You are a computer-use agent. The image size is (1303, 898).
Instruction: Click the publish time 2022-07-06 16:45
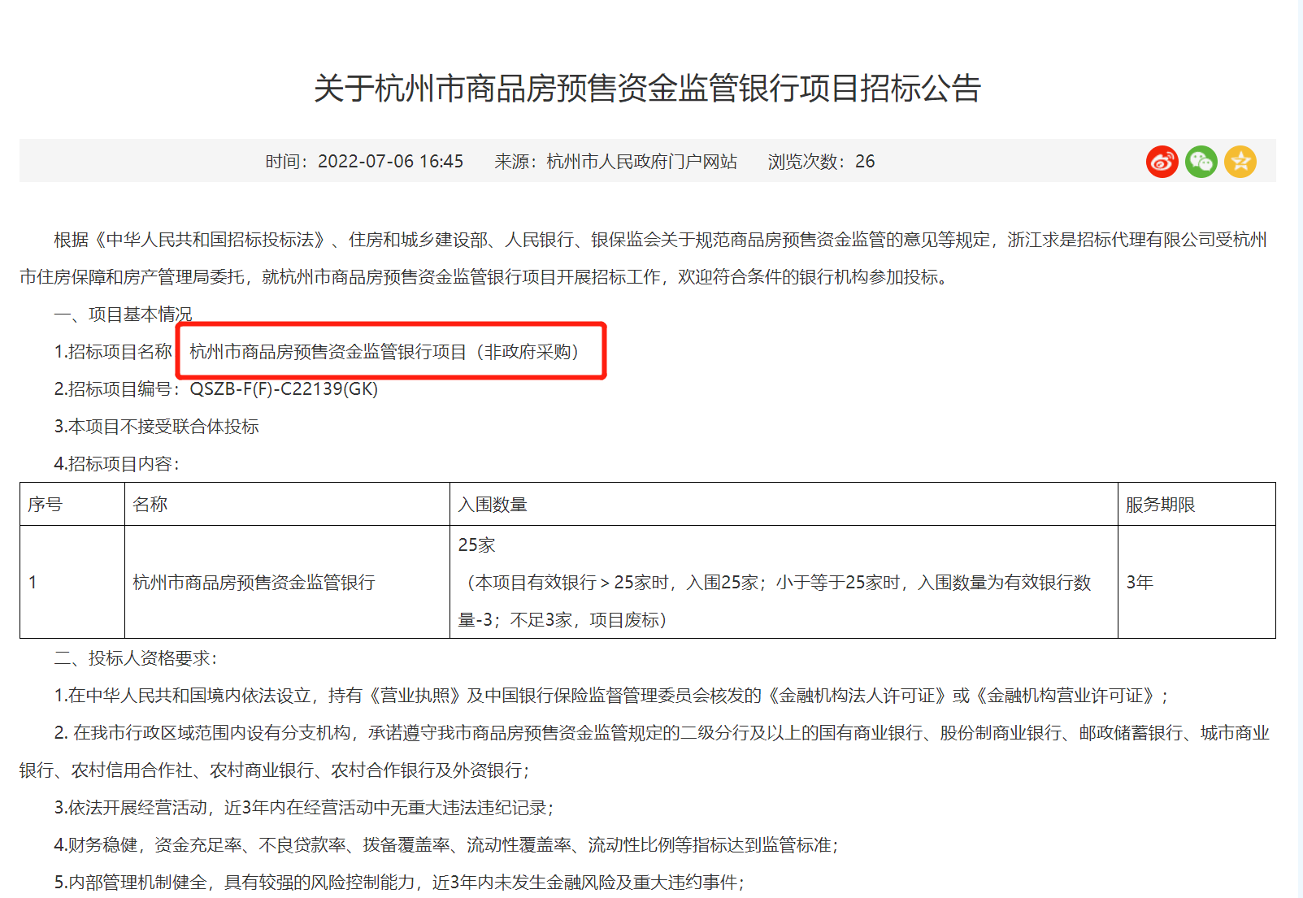click(x=390, y=162)
